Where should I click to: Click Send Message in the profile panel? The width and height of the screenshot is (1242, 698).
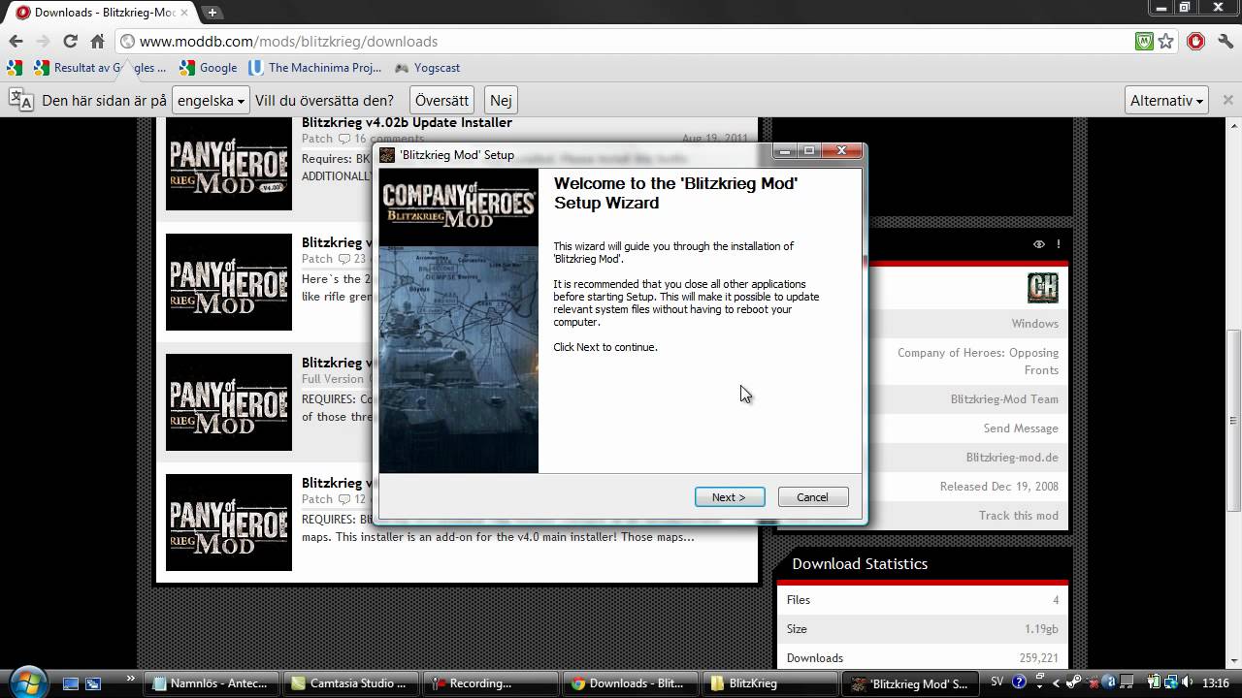coord(1021,428)
